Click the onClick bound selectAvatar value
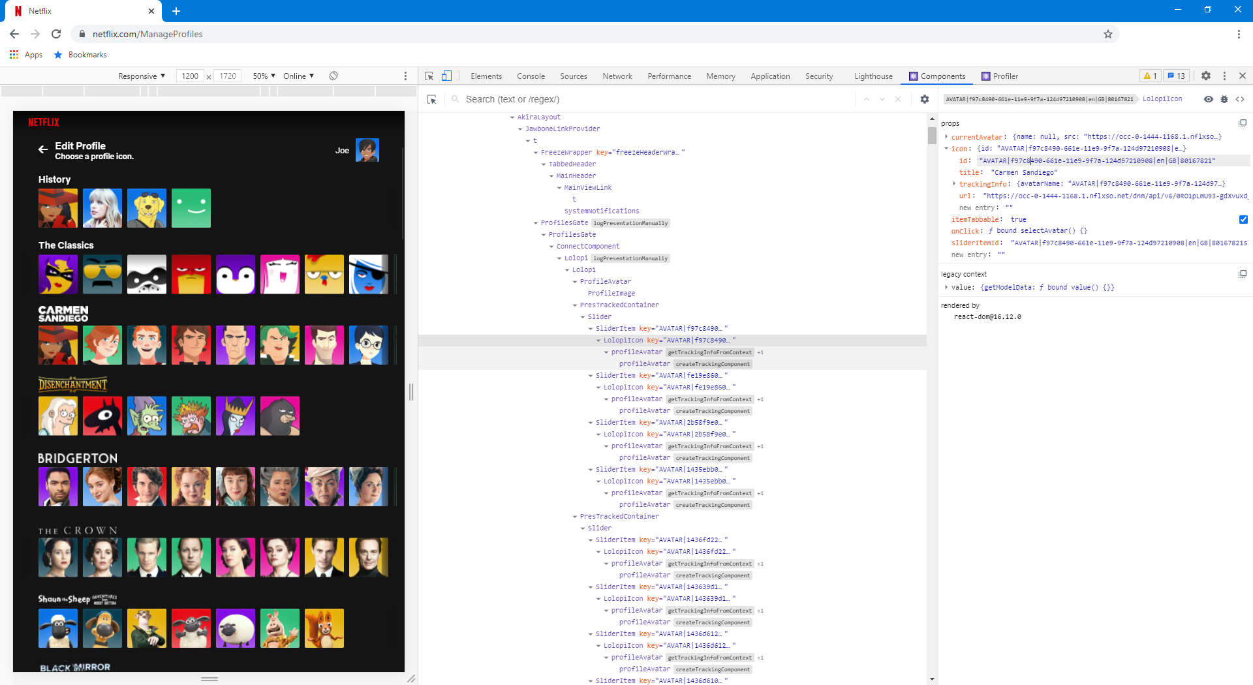 [1038, 231]
